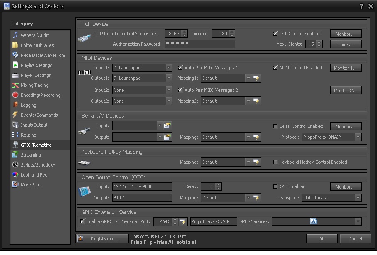This screenshot has height=255, width=377.
Task: Select the Streaming category icon
Action: tap(15, 154)
